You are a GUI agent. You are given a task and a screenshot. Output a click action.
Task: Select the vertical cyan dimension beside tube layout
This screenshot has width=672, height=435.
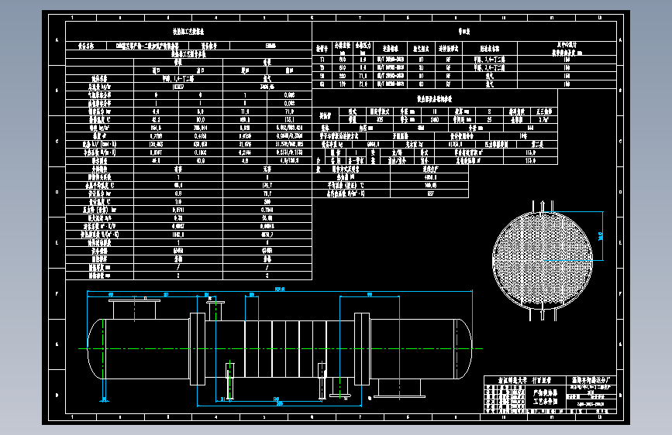point(601,235)
